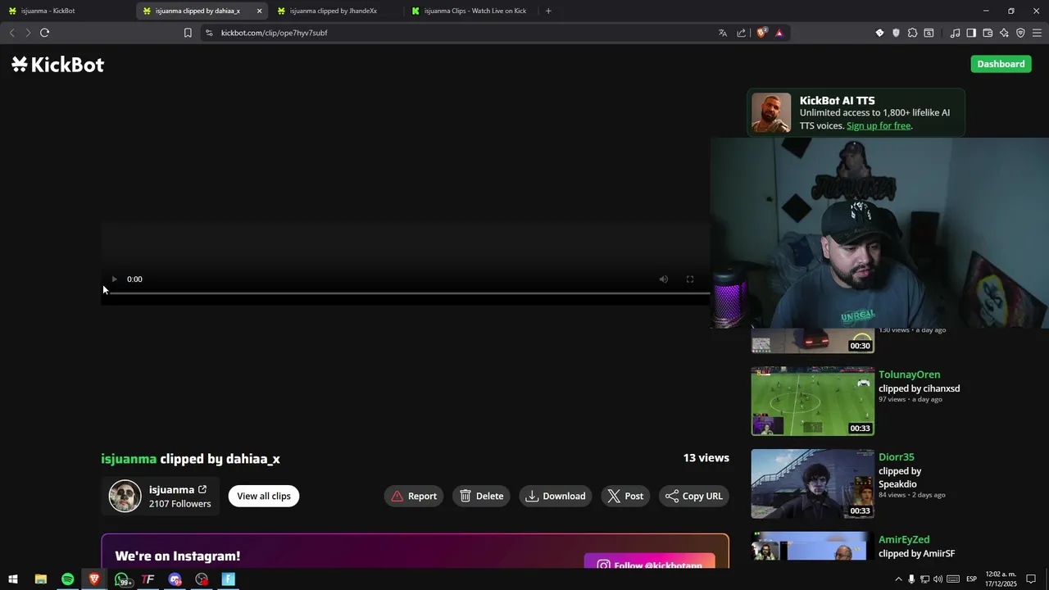This screenshot has width=1049, height=590.
Task: Open Diorr35 clip thumbnail
Action: pyautogui.click(x=813, y=483)
